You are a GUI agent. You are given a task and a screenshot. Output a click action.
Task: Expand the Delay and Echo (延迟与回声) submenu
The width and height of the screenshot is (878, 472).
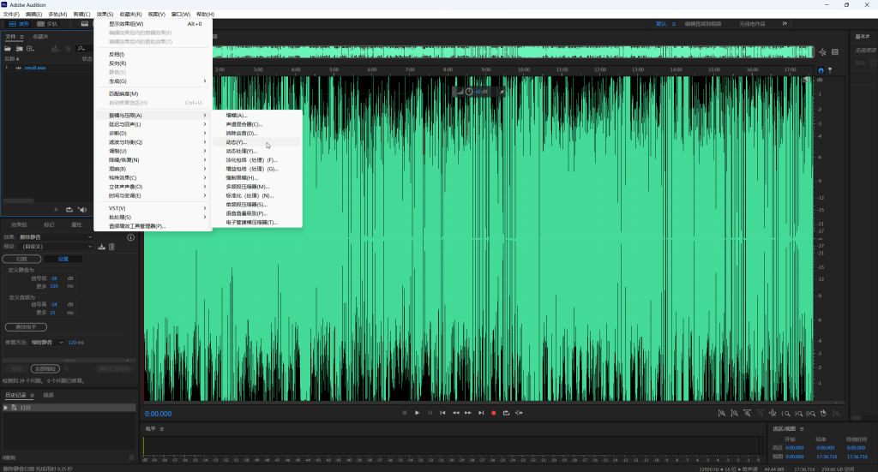point(153,124)
